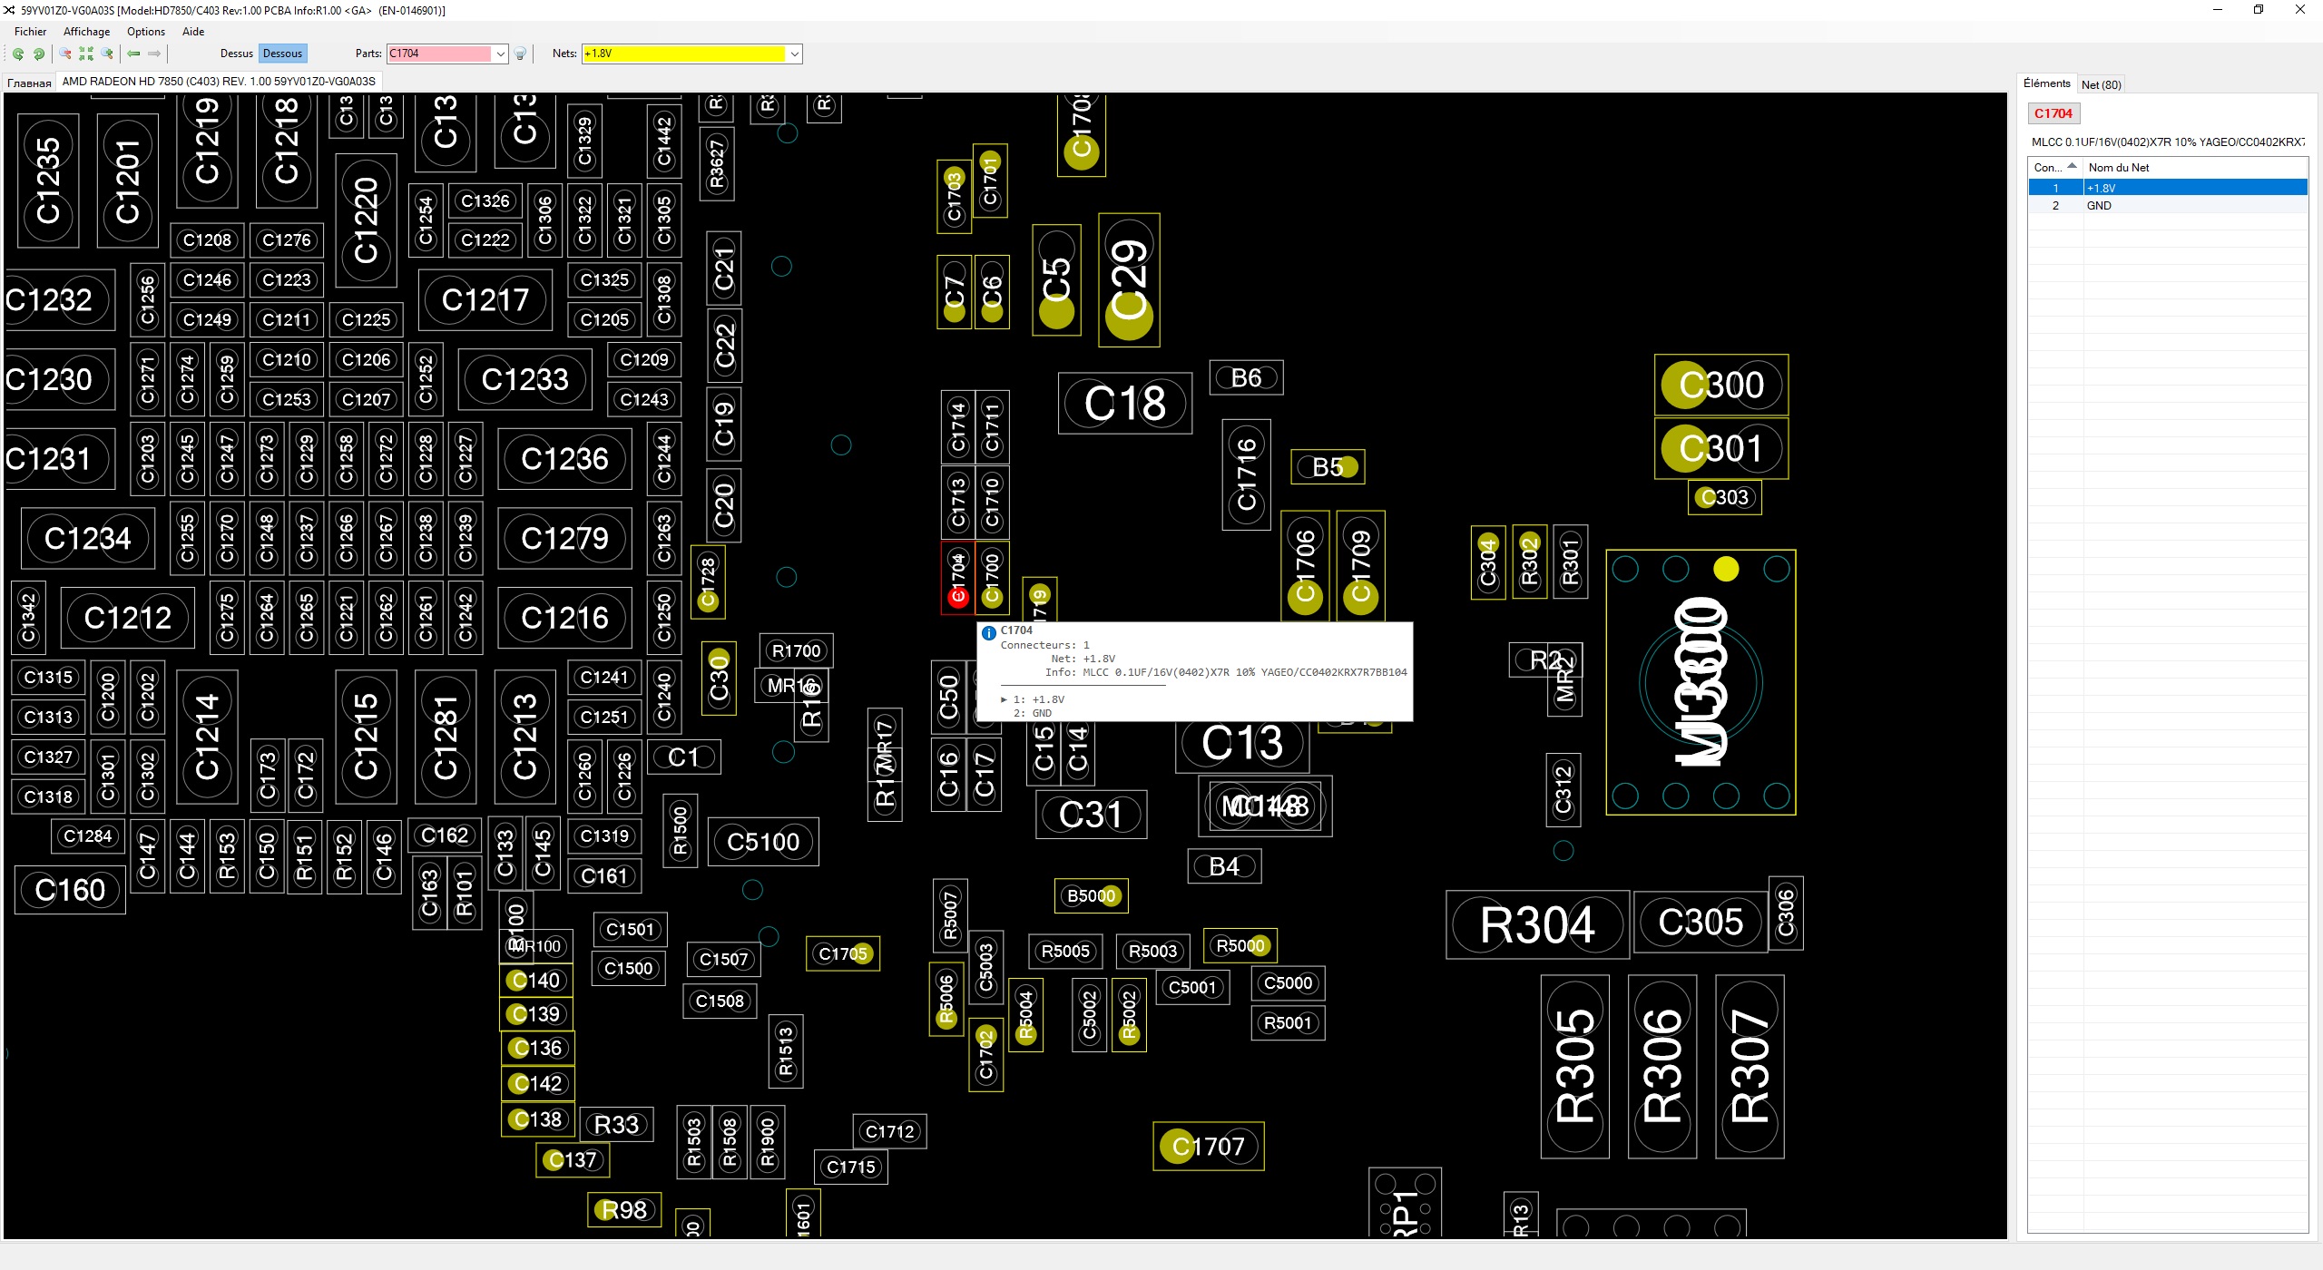
Task: Click the lightbulb highlight icon
Action: (520, 54)
